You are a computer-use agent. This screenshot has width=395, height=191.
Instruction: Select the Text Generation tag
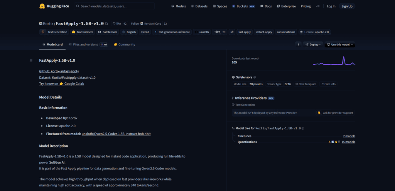(x=55, y=32)
